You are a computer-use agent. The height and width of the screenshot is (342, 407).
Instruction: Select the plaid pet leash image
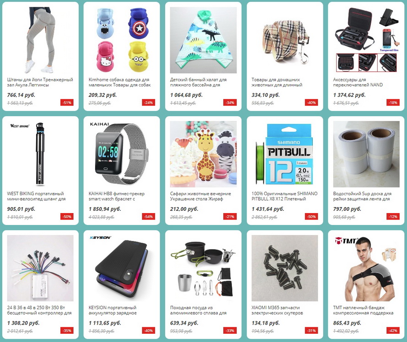click(x=285, y=40)
